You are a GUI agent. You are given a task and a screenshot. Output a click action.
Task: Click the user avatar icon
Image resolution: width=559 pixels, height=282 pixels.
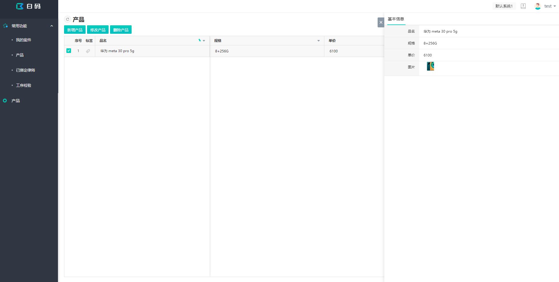click(x=538, y=6)
